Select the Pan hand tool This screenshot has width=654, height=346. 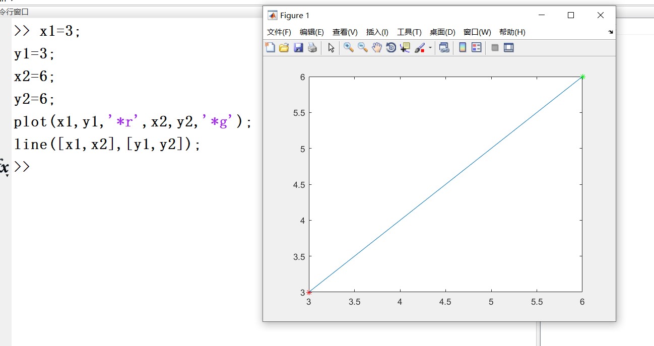point(377,48)
